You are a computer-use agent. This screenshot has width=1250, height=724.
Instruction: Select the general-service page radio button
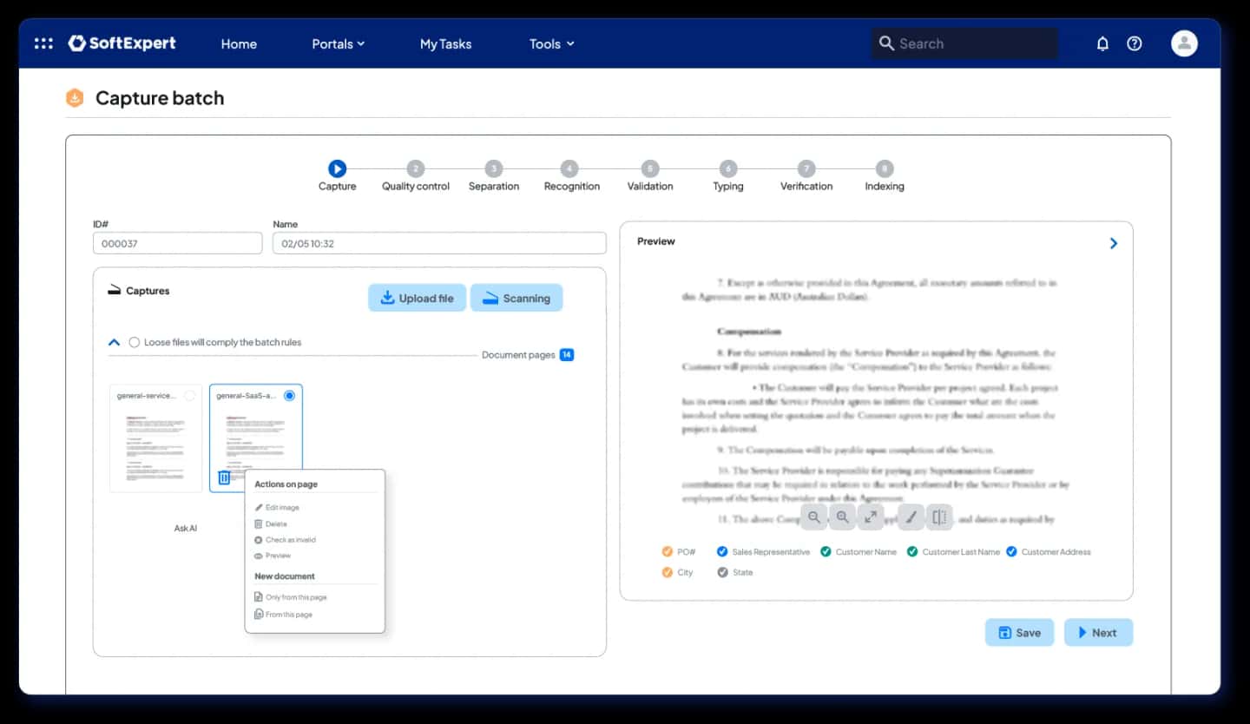coord(189,396)
